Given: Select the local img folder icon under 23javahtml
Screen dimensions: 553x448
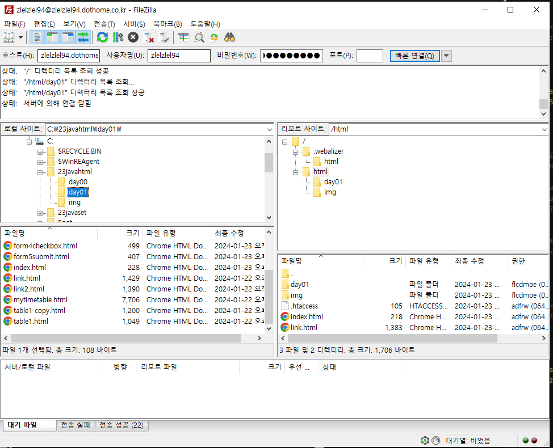Looking at the screenshot, I should coord(61,202).
